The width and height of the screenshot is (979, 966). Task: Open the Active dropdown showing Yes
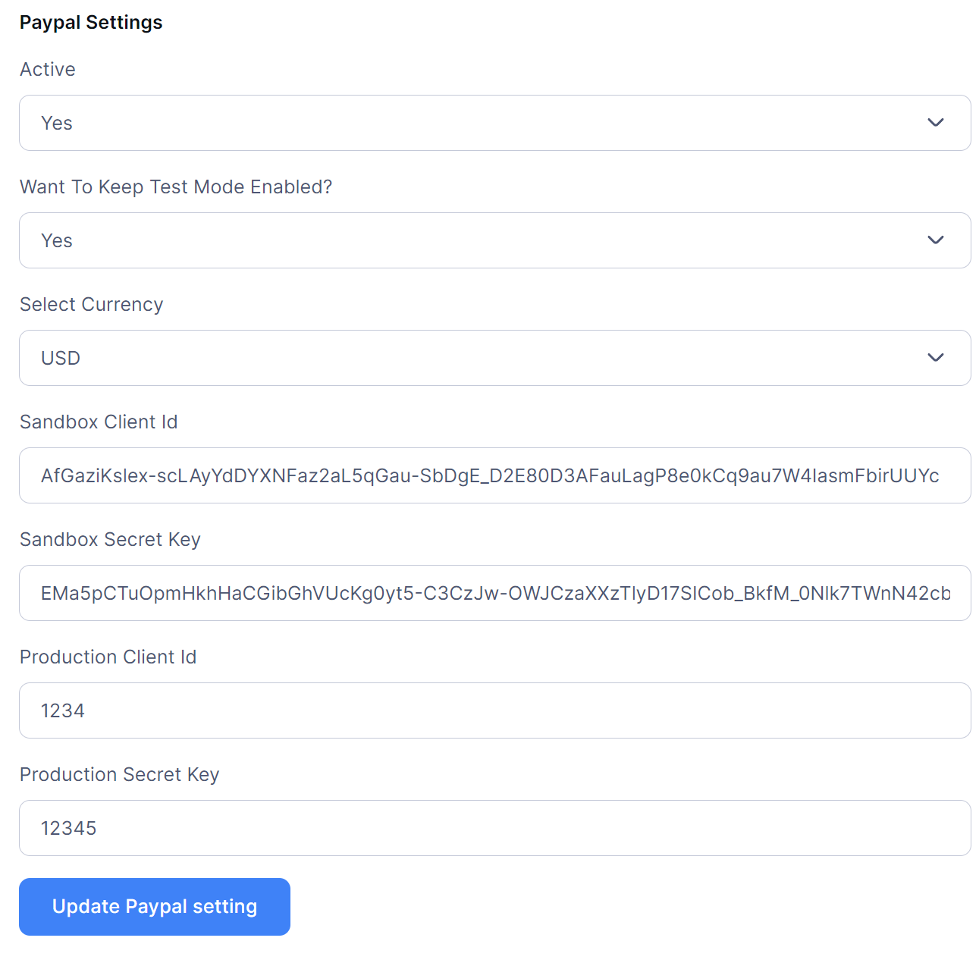(485, 123)
